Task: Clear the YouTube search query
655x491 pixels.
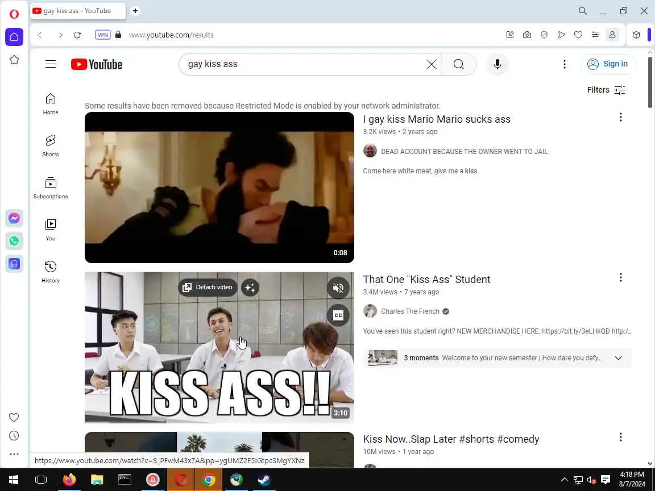Action: click(432, 64)
